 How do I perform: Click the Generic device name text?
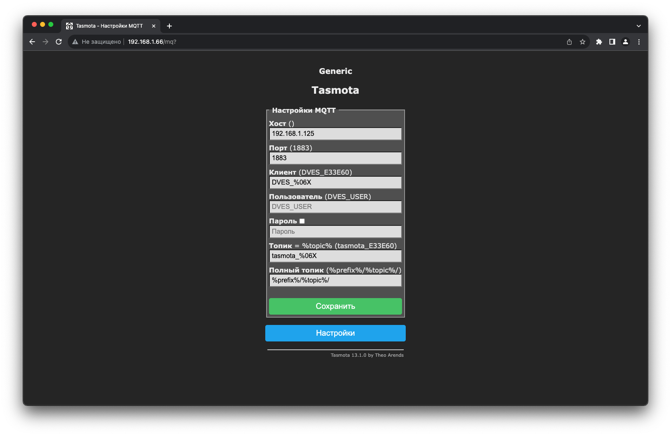click(x=335, y=71)
